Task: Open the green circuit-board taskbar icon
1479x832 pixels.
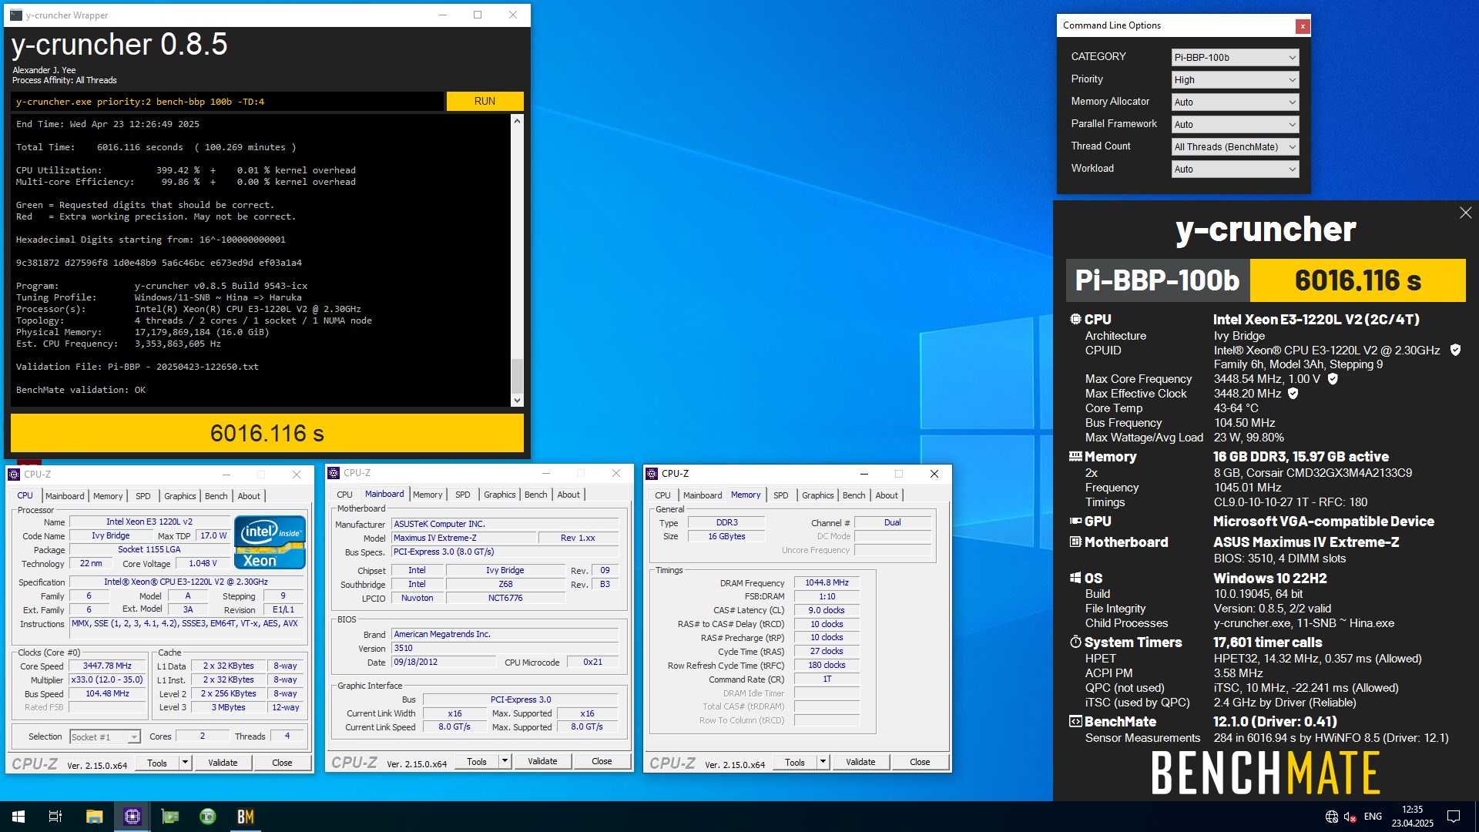Action: click(169, 817)
